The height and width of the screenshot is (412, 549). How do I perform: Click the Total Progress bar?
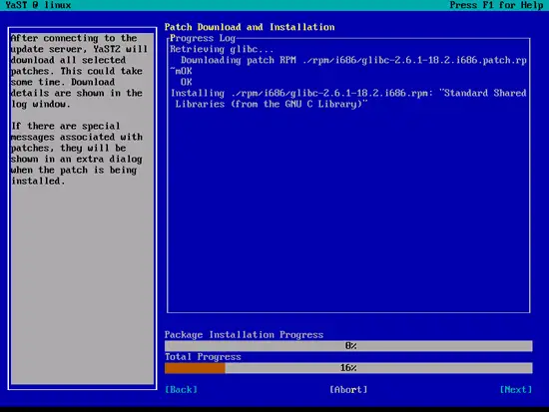click(348, 368)
